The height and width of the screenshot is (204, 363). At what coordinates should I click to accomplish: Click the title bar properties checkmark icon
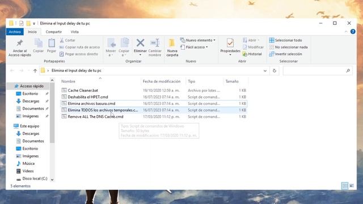pos(22,23)
